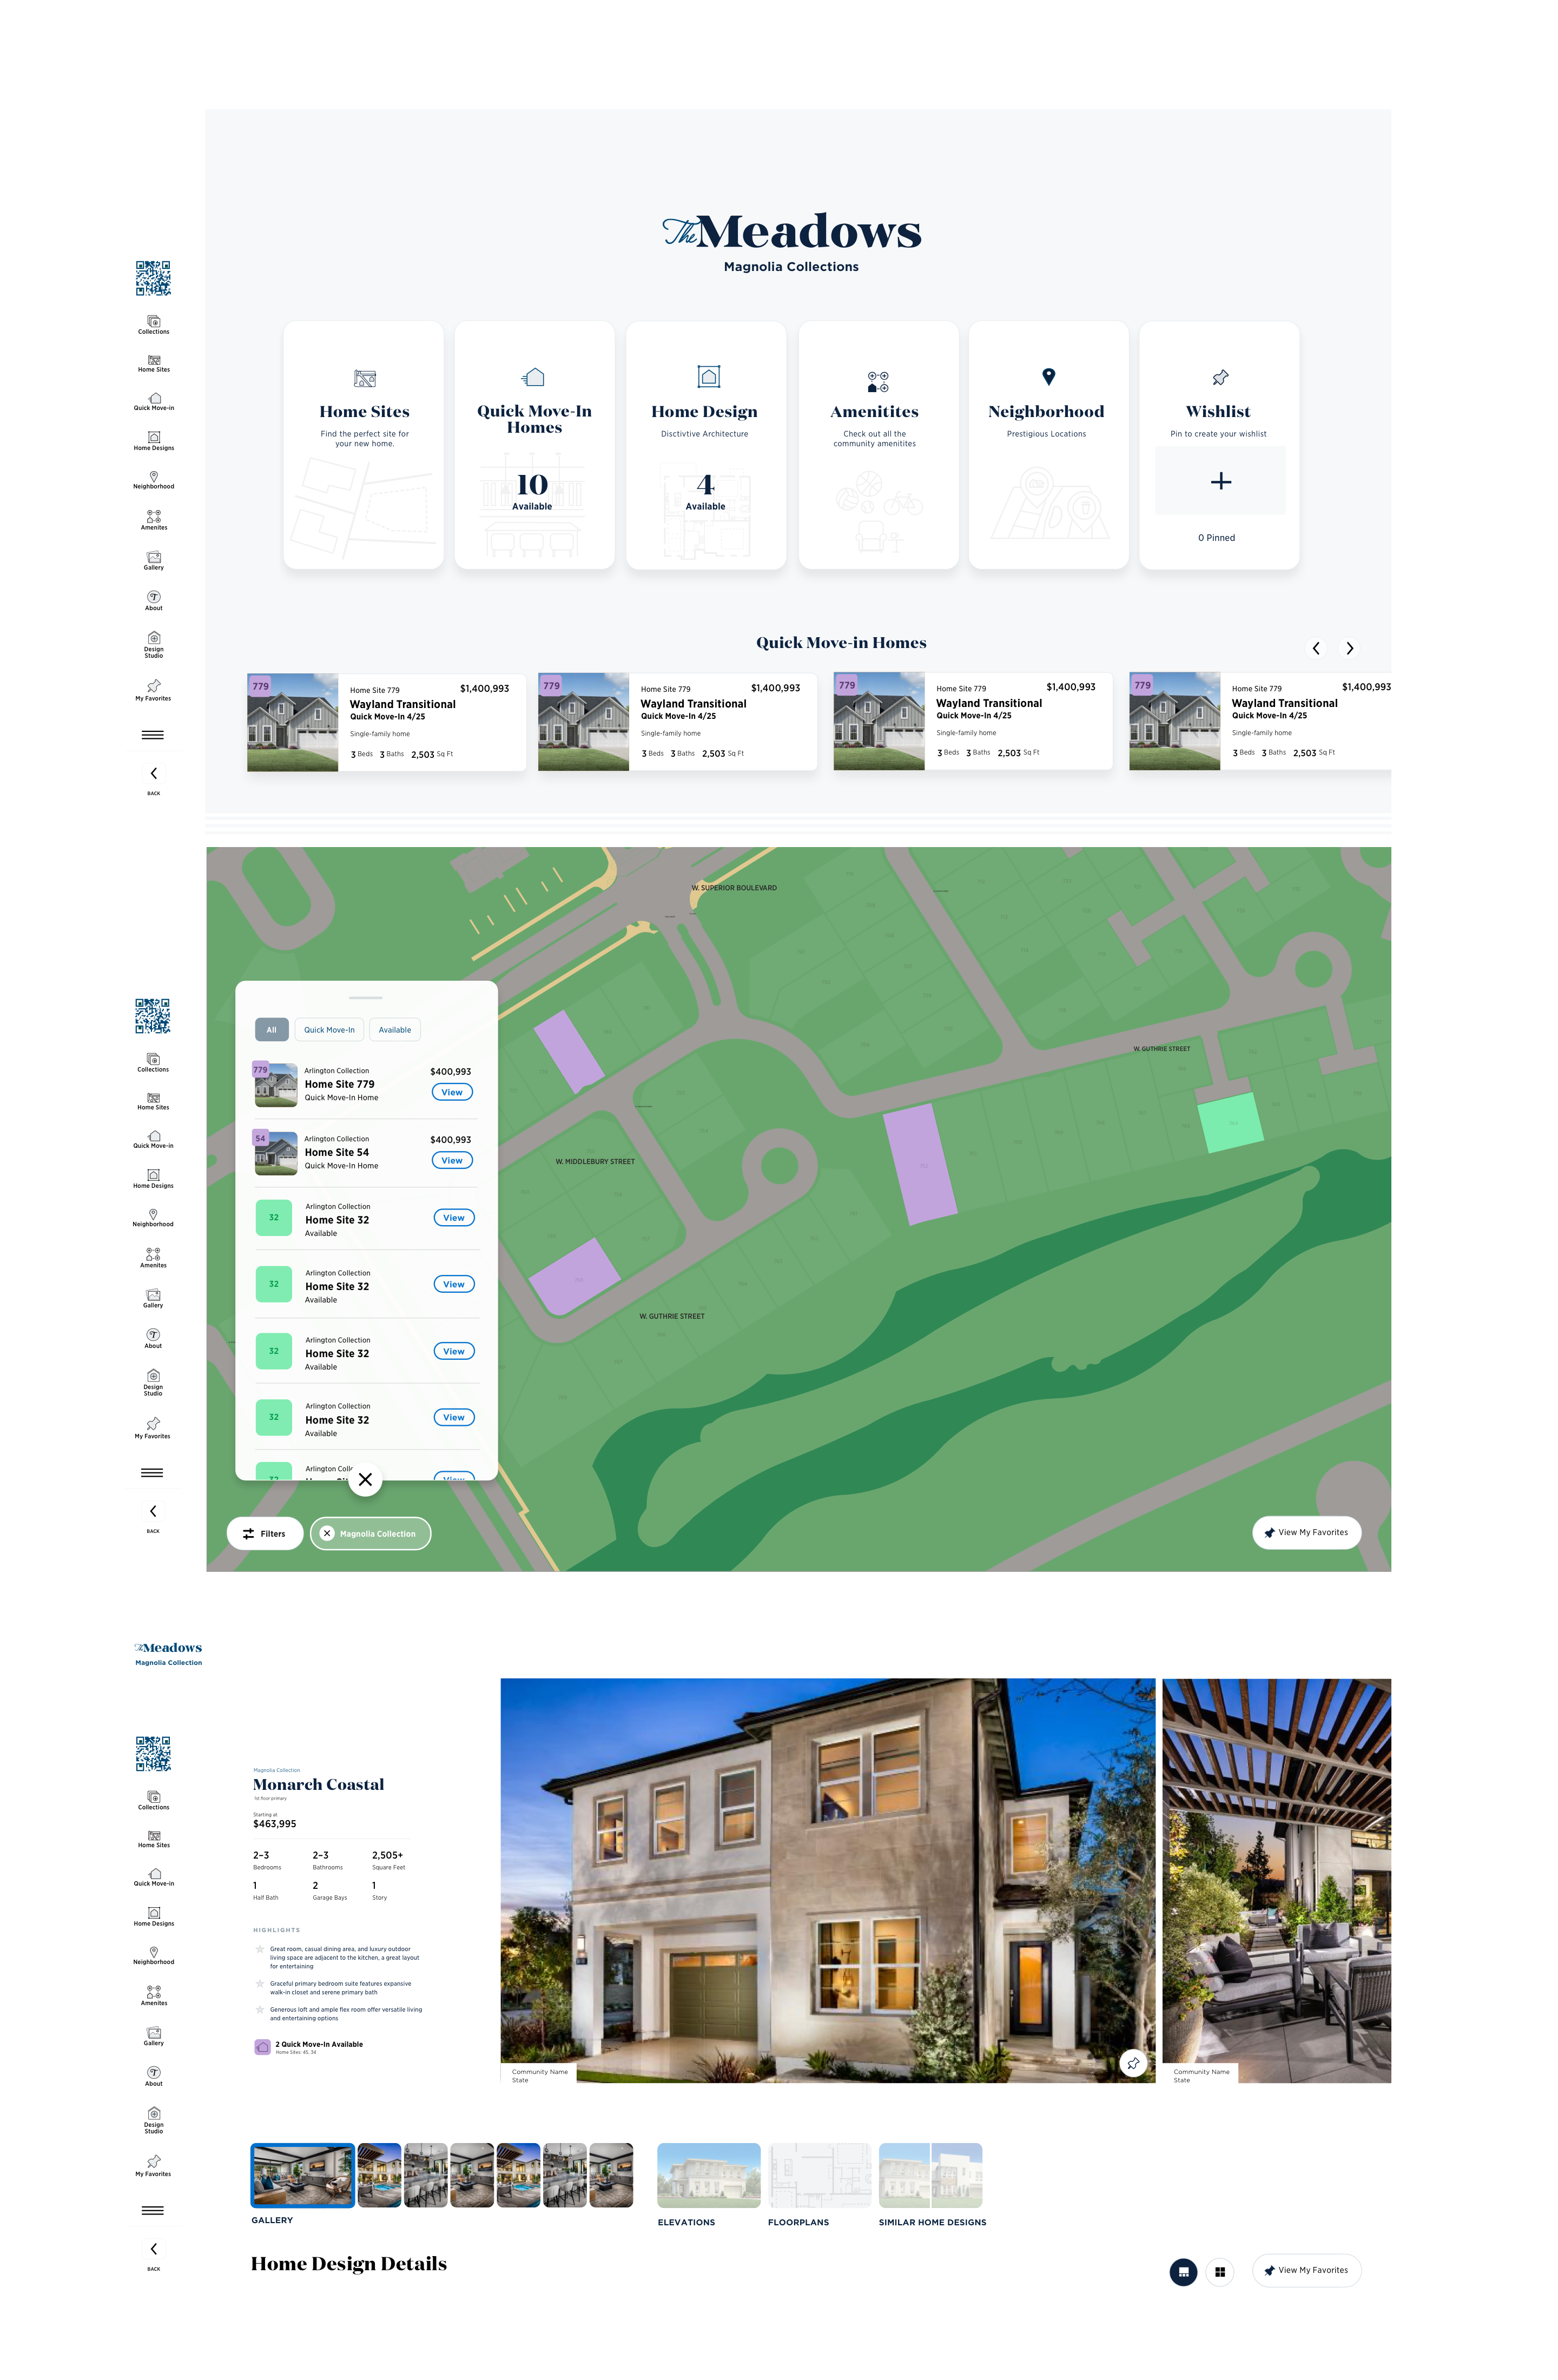1558x2380 pixels.
Task: Open the Neighborhood card
Action: [1048, 445]
